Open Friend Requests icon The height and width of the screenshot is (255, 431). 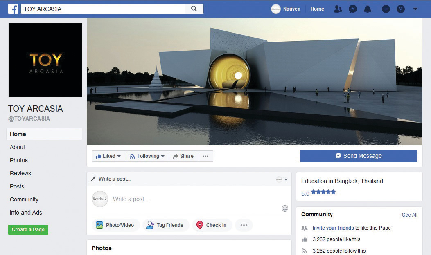click(338, 9)
